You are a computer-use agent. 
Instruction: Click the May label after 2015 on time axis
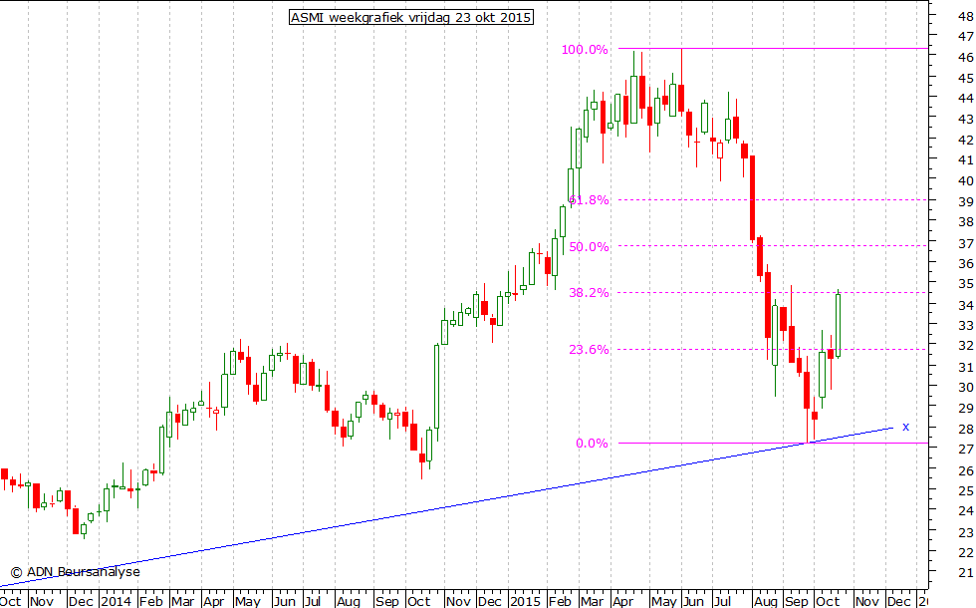pos(663,601)
